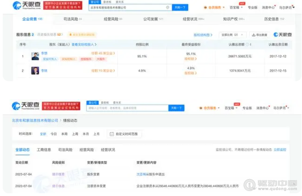Click 提示信息 in the 注册资本变更 row

(58, 186)
